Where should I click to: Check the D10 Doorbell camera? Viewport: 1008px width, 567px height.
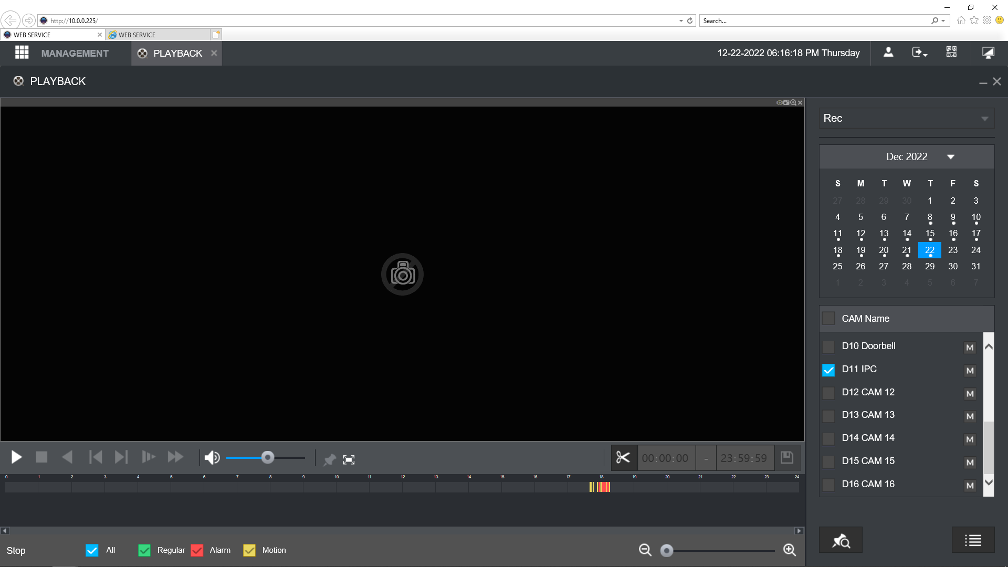828,347
